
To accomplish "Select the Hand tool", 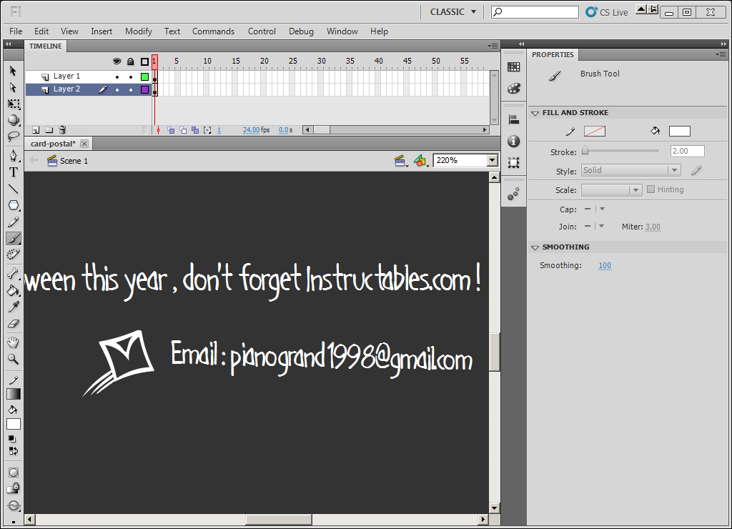I will (x=14, y=342).
